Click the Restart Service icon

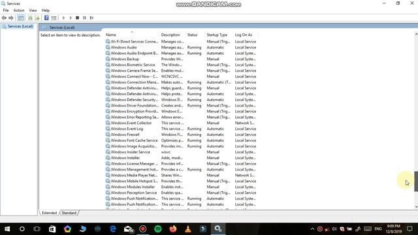pyautogui.click(x=91, y=18)
